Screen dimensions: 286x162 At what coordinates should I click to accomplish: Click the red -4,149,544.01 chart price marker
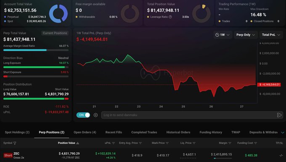[269, 85]
